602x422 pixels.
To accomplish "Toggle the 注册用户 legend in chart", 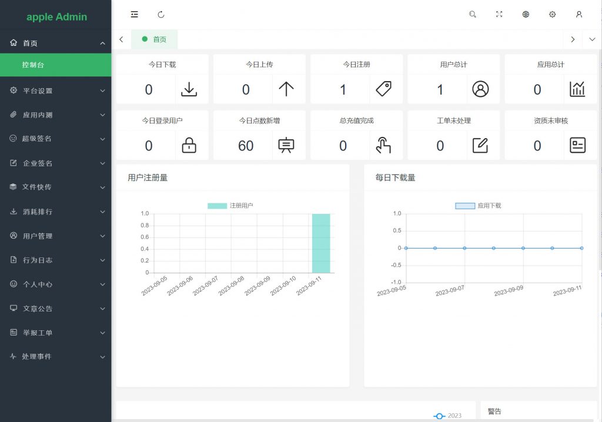I will [230, 206].
